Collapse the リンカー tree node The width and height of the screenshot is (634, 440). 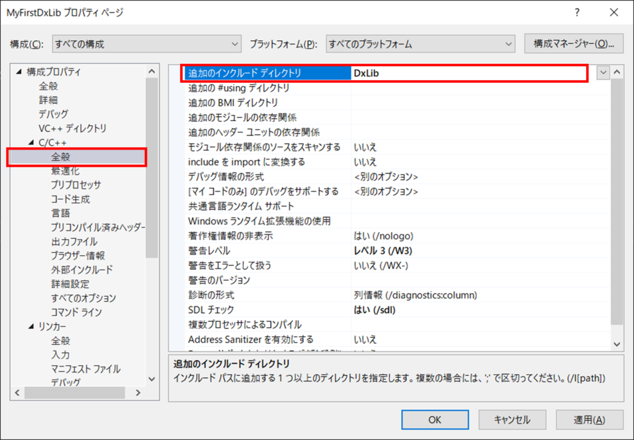[31, 326]
